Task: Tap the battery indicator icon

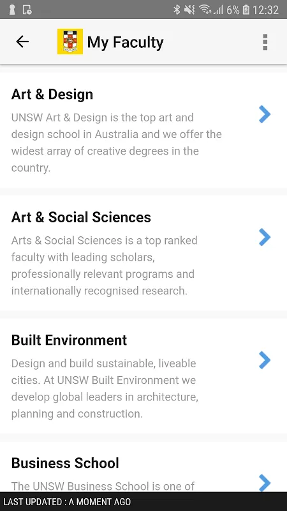Action: [x=246, y=10]
